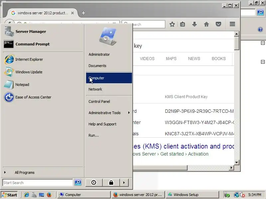The image size is (266, 199).
Task: Open Control Panel
Action: point(109,101)
